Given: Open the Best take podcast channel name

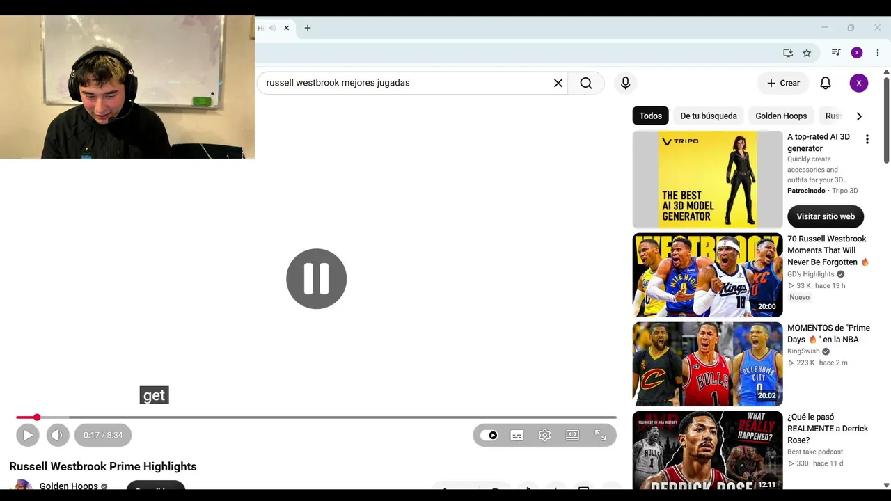Looking at the screenshot, I should pyautogui.click(x=815, y=452).
